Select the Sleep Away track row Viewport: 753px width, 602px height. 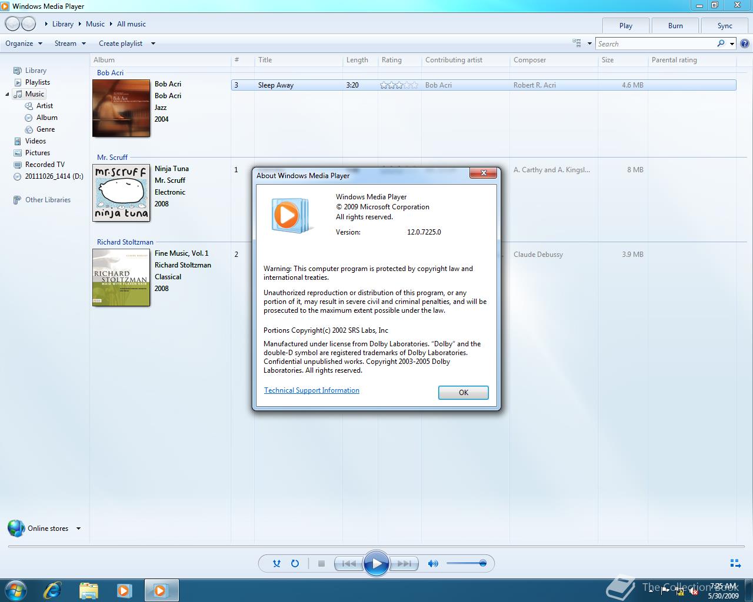coord(484,85)
